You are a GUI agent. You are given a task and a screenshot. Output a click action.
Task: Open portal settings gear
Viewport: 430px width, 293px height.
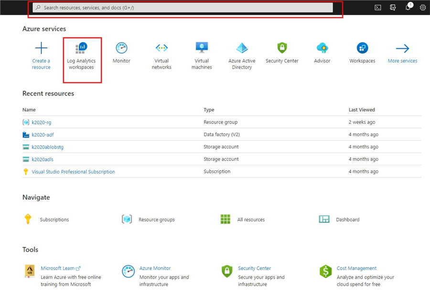pyautogui.click(x=423, y=8)
